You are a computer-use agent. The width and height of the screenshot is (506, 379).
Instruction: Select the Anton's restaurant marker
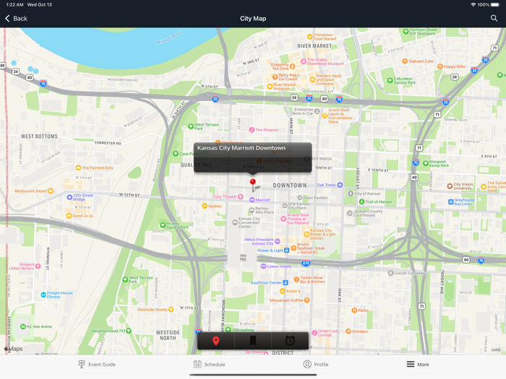282,291
